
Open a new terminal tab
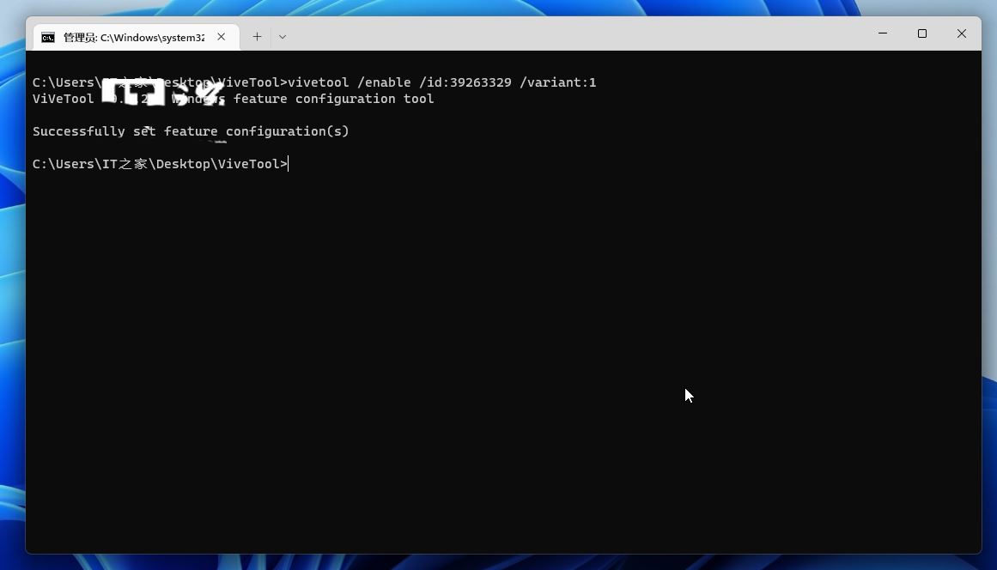click(x=257, y=37)
